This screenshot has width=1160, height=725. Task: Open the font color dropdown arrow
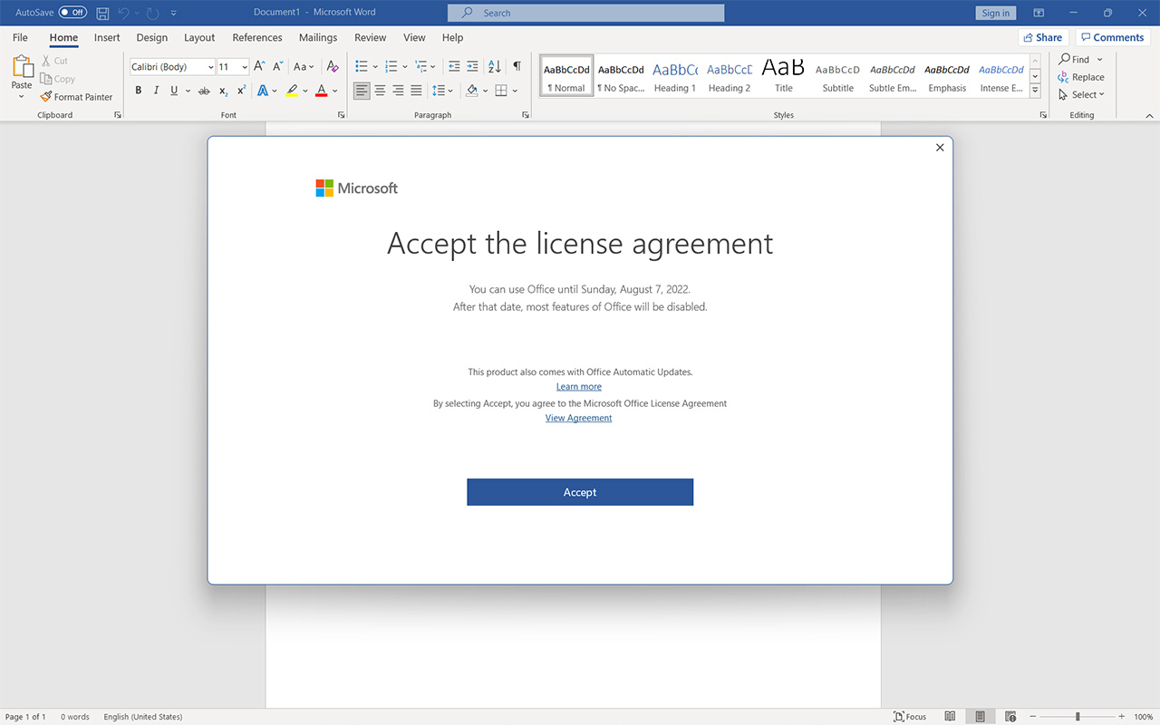[x=334, y=91]
